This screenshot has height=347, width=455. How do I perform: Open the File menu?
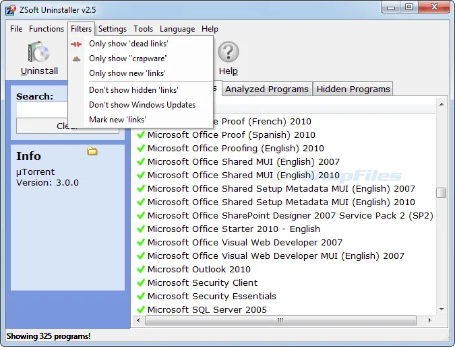point(16,29)
